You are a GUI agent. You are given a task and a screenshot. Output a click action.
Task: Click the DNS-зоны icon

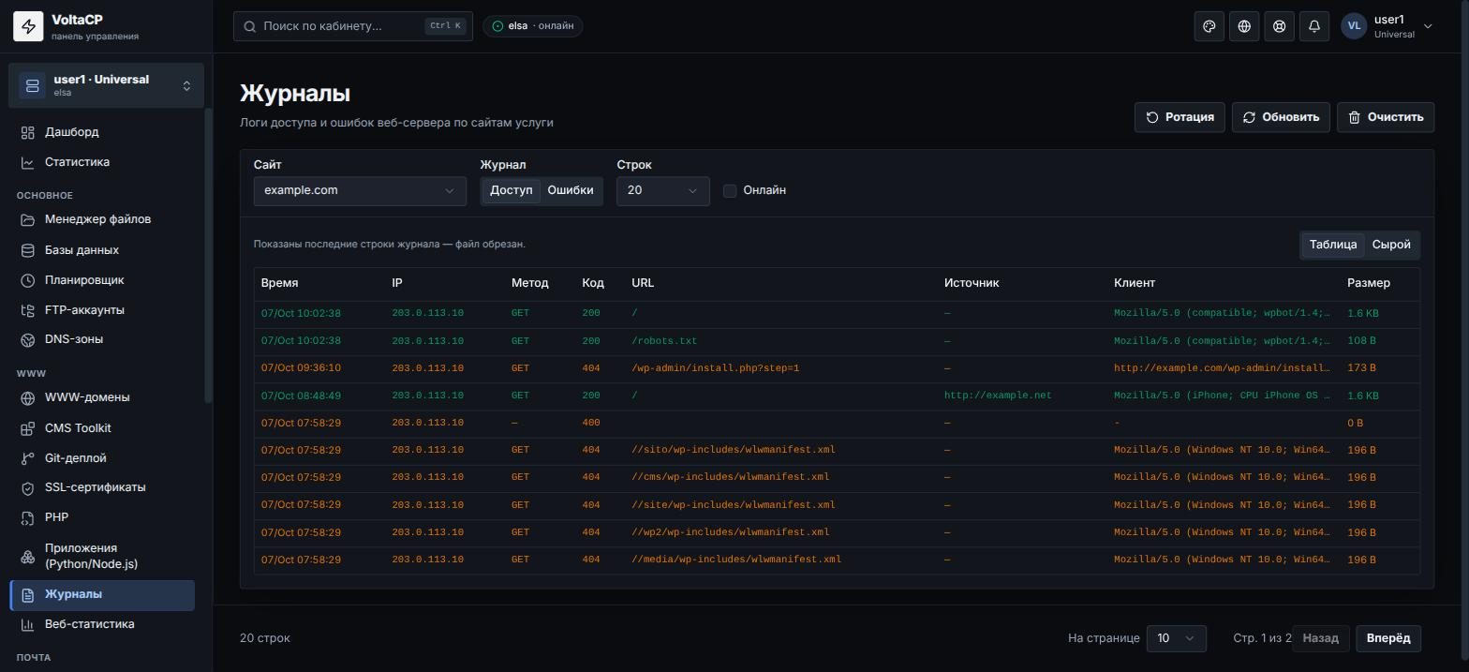(28, 339)
